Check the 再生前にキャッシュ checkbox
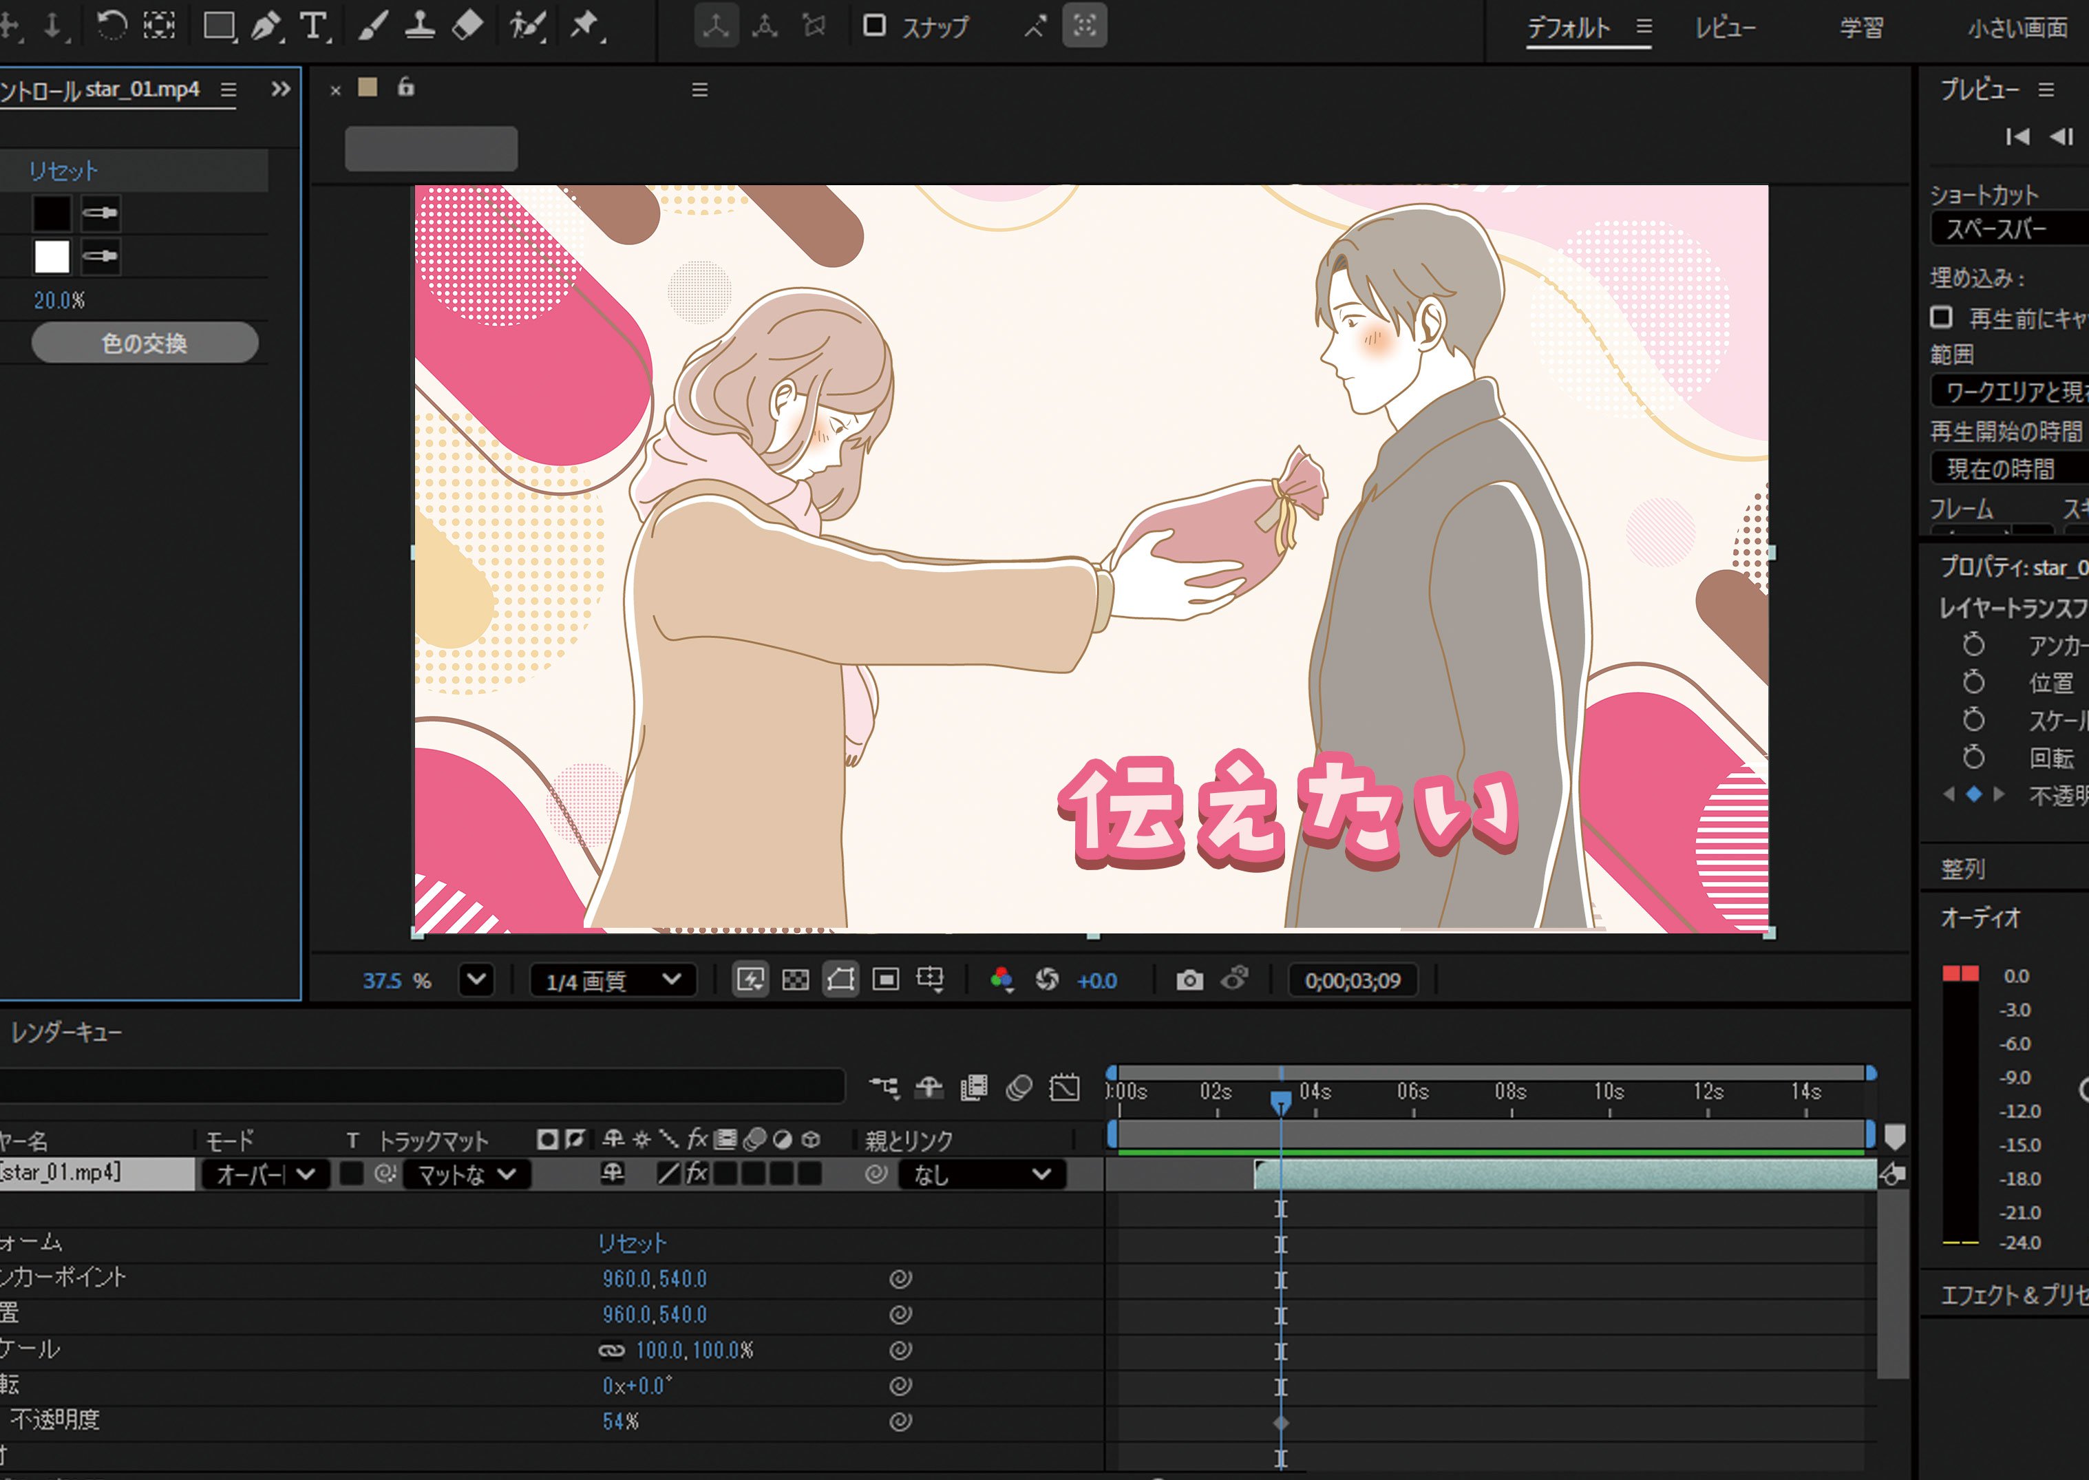This screenshot has height=1480, width=2089. tap(1940, 317)
